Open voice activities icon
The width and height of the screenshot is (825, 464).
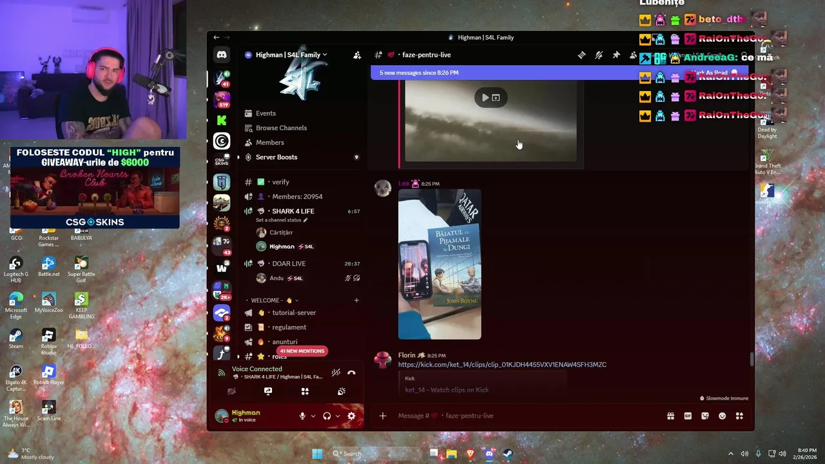(x=305, y=391)
